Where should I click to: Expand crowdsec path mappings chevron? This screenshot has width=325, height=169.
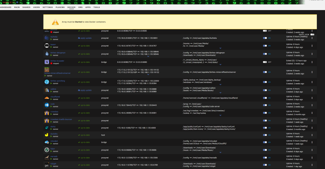coord(220,115)
